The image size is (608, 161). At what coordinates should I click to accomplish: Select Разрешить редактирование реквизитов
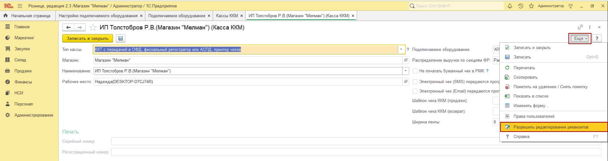(553, 127)
